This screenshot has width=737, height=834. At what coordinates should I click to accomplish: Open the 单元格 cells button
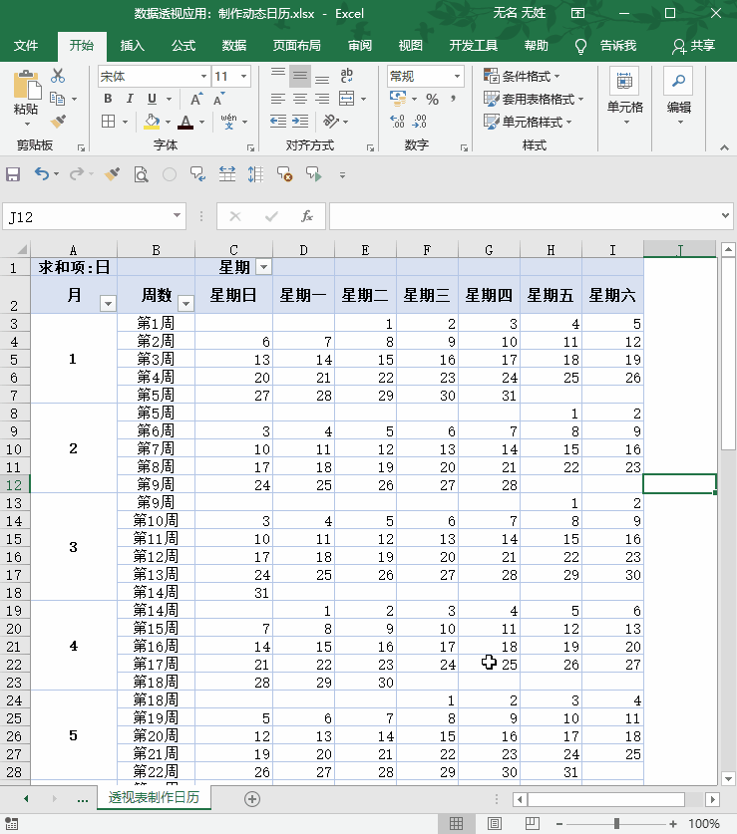624,97
